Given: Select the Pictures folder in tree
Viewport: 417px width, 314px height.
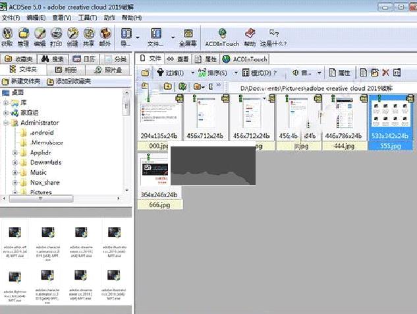Looking at the screenshot, I should click(x=41, y=192).
